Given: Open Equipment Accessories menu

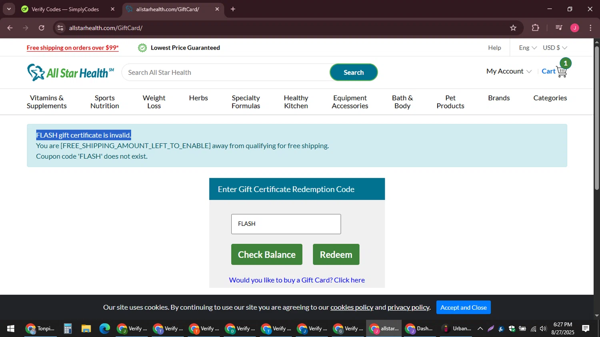Looking at the screenshot, I should 350,102.
